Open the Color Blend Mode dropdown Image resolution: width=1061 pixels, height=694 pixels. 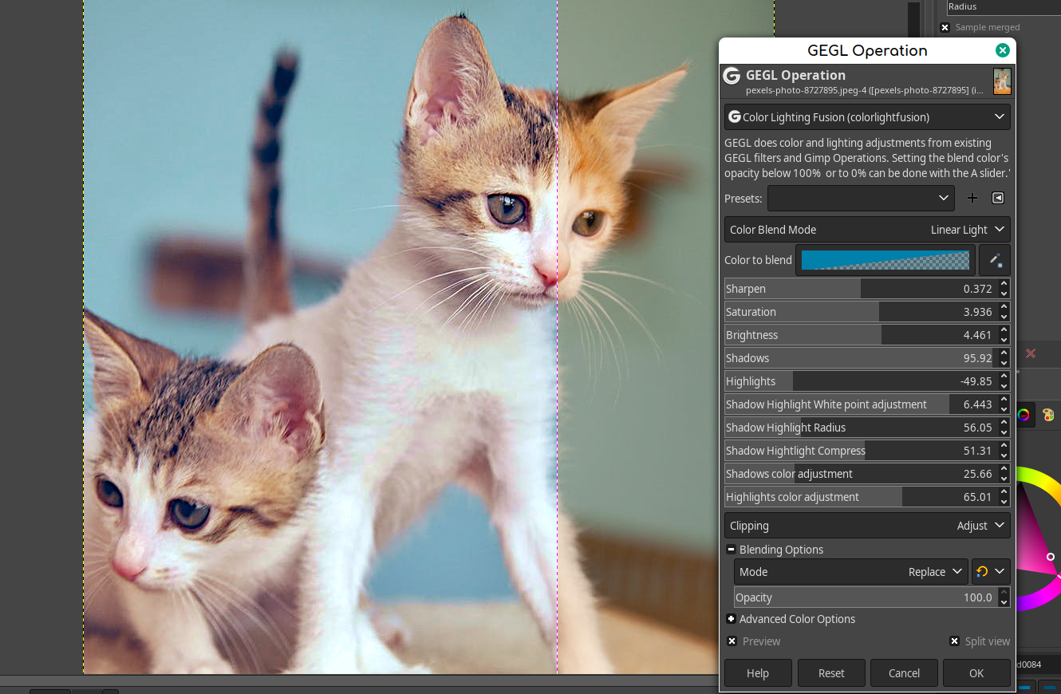coord(867,230)
